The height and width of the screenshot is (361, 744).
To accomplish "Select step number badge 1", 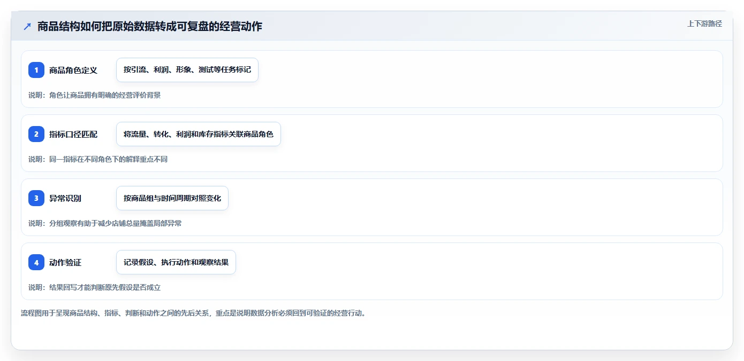I will 36,70.
